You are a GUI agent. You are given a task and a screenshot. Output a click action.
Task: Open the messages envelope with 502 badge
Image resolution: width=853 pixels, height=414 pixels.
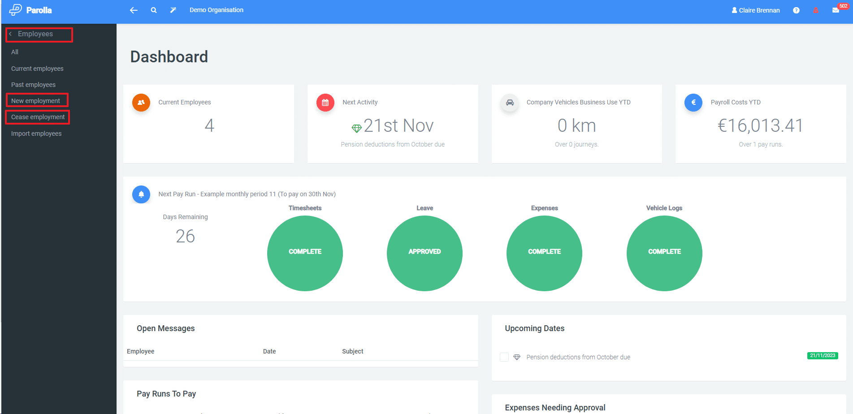point(835,10)
